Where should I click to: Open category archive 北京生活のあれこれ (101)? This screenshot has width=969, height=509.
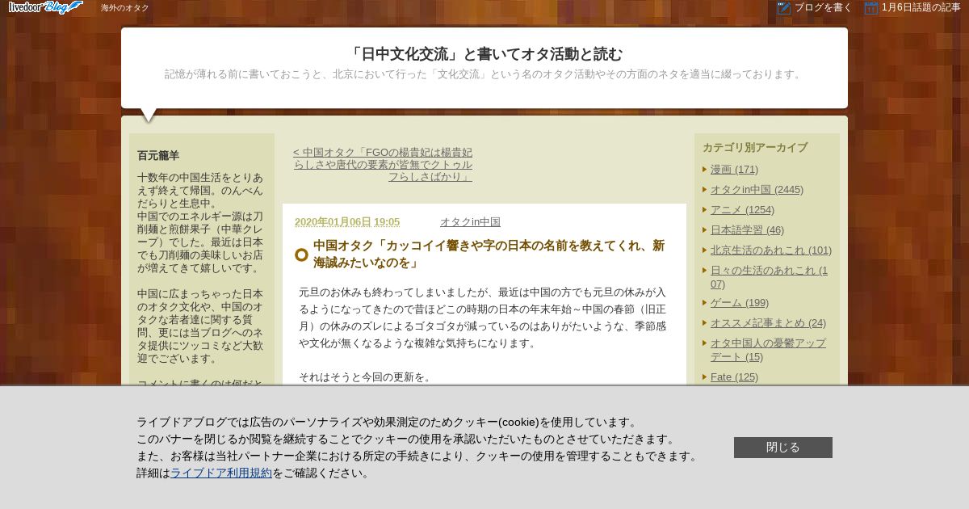coord(771,250)
